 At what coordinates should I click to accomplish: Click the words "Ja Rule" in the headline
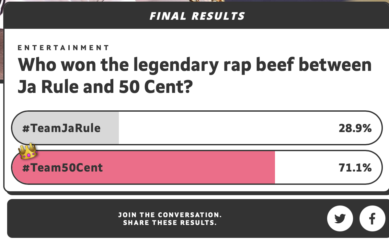point(47,86)
